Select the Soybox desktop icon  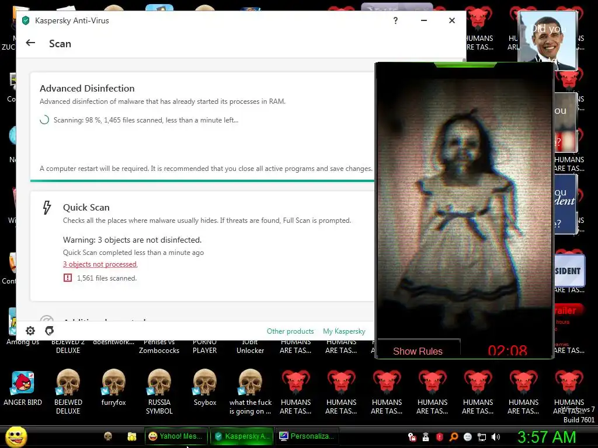point(205,382)
